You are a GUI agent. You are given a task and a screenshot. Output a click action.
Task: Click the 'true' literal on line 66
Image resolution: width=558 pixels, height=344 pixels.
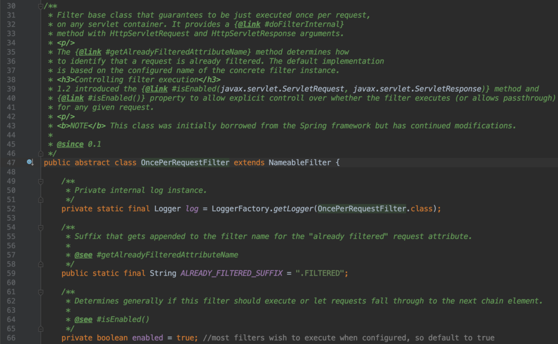185,338
